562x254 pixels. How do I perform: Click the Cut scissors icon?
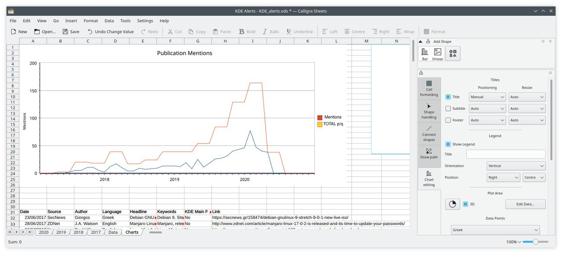[170, 32]
